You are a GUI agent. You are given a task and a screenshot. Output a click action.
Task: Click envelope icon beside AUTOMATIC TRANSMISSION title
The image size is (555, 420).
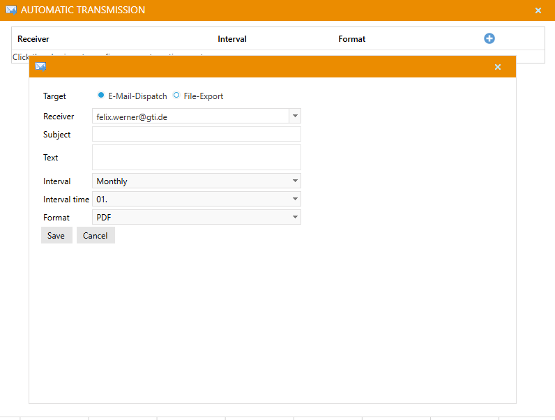11,10
